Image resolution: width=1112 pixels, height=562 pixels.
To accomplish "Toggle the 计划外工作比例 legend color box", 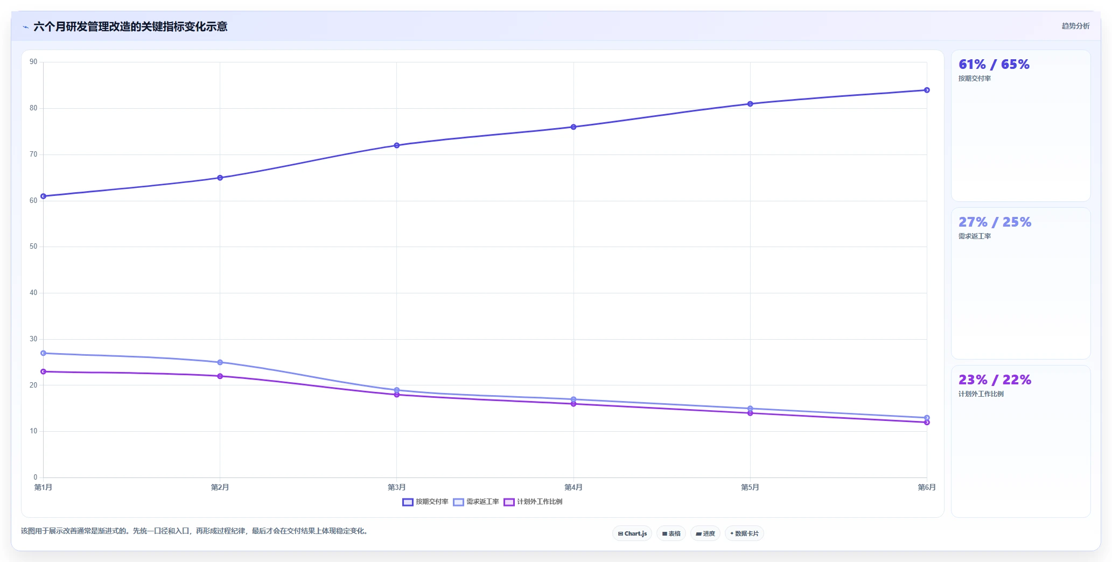I will point(509,502).
